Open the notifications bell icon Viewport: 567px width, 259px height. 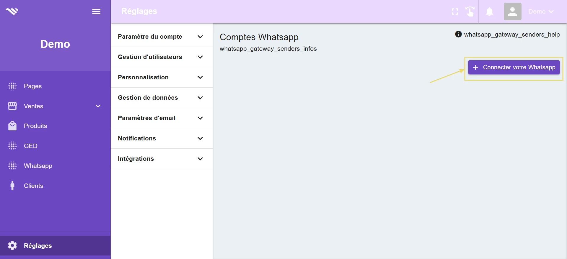(x=489, y=12)
